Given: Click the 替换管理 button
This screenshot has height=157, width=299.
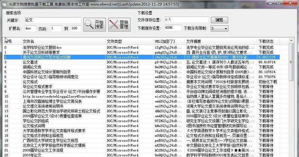Looking at the screenshot, I should point(120,25).
